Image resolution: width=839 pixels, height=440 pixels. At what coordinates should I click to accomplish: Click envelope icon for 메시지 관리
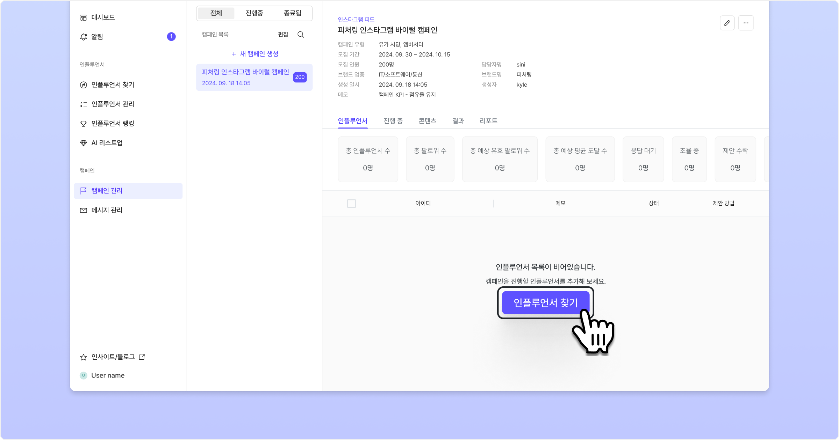click(83, 210)
